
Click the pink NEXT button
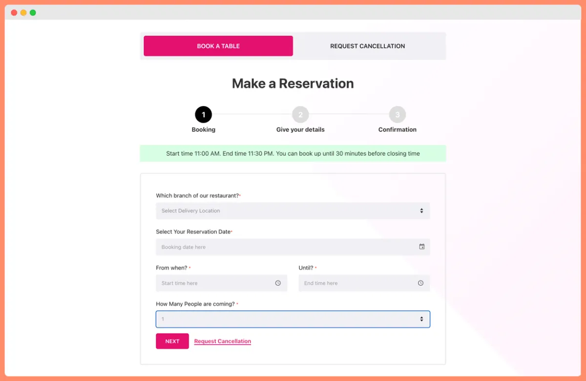click(x=172, y=341)
